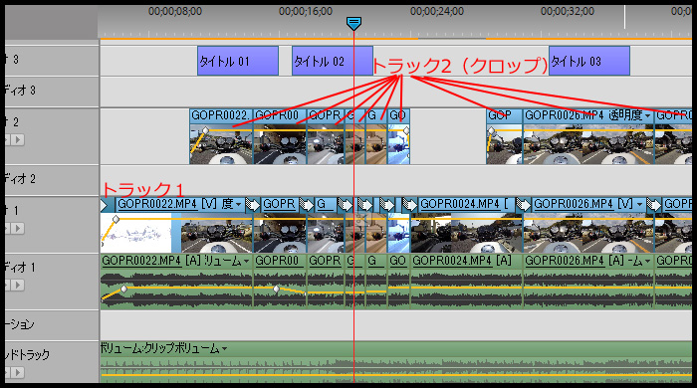Click the arrow icon before GOPR0022.MP4 [V]
Image resolution: width=697 pixels, height=388 pixels.
[x=105, y=205]
